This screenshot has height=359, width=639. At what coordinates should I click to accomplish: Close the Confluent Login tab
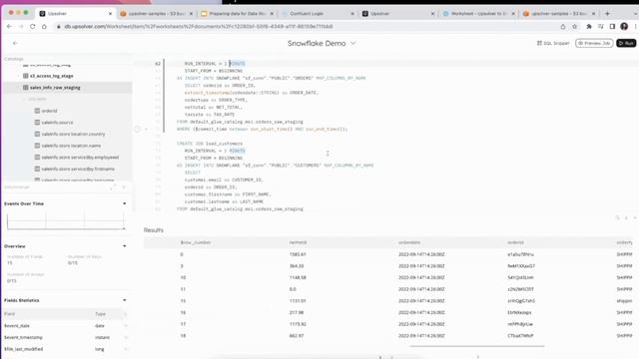[x=352, y=13]
